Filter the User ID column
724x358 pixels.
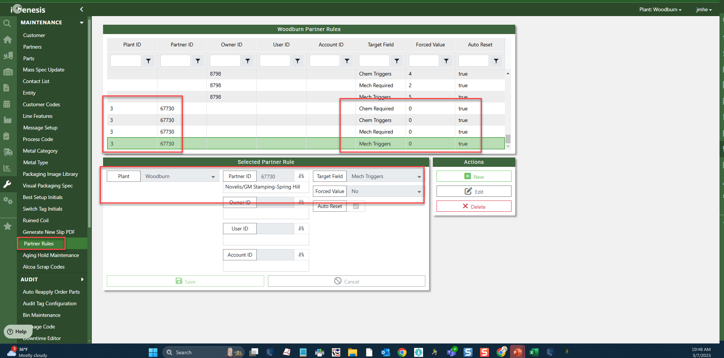[x=298, y=61]
